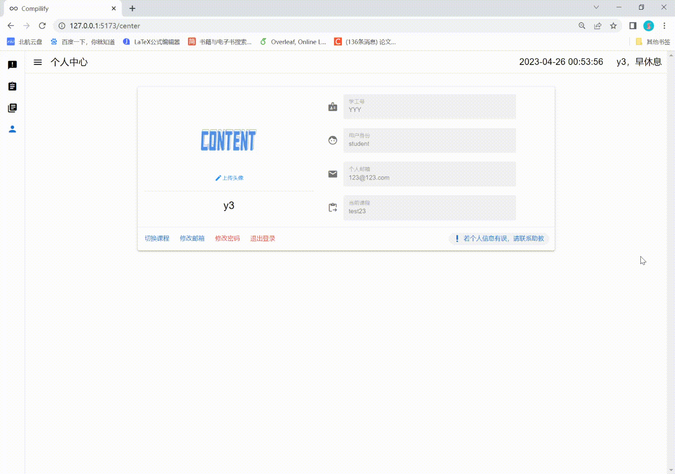675x474 pixels.
Task: Open the hamburger menu next to 个人中心
Action: (38, 62)
